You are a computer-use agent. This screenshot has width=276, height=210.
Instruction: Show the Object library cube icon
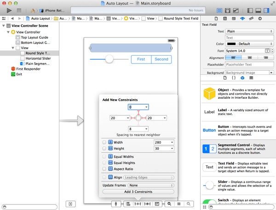242,78
